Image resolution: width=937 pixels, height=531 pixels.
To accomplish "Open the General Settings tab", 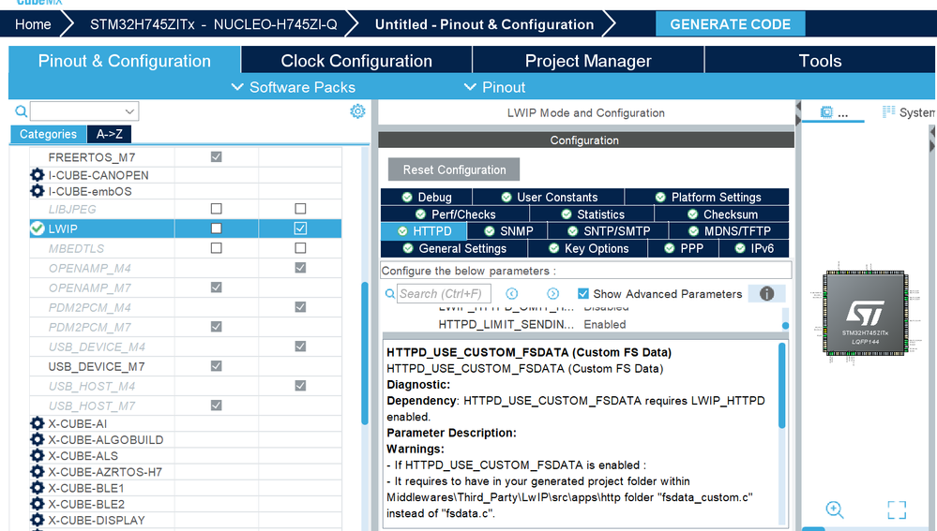I will (x=454, y=248).
